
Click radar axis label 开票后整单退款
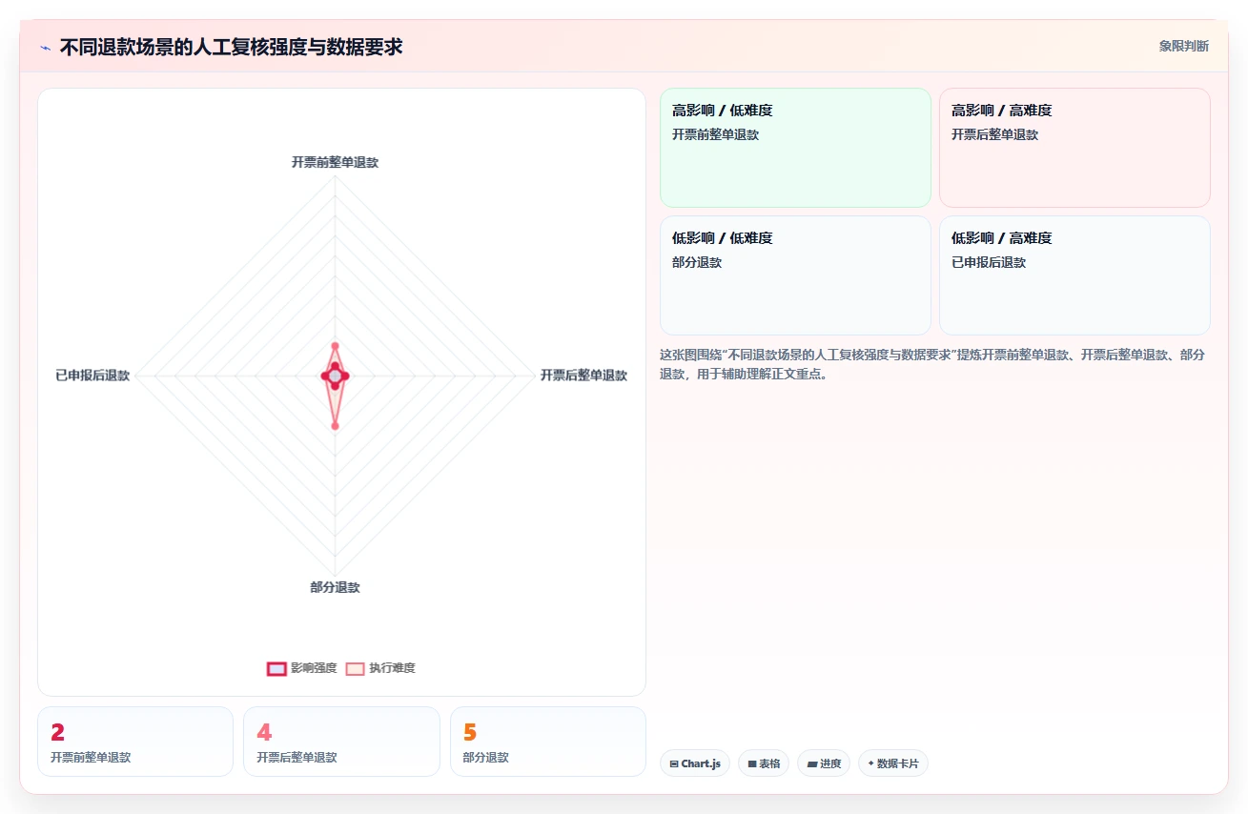point(583,376)
